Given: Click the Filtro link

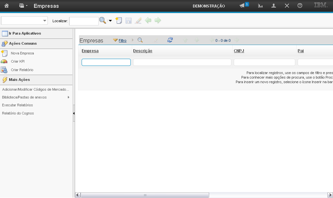Looking at the screenshot, I should (x=122, y=40).
